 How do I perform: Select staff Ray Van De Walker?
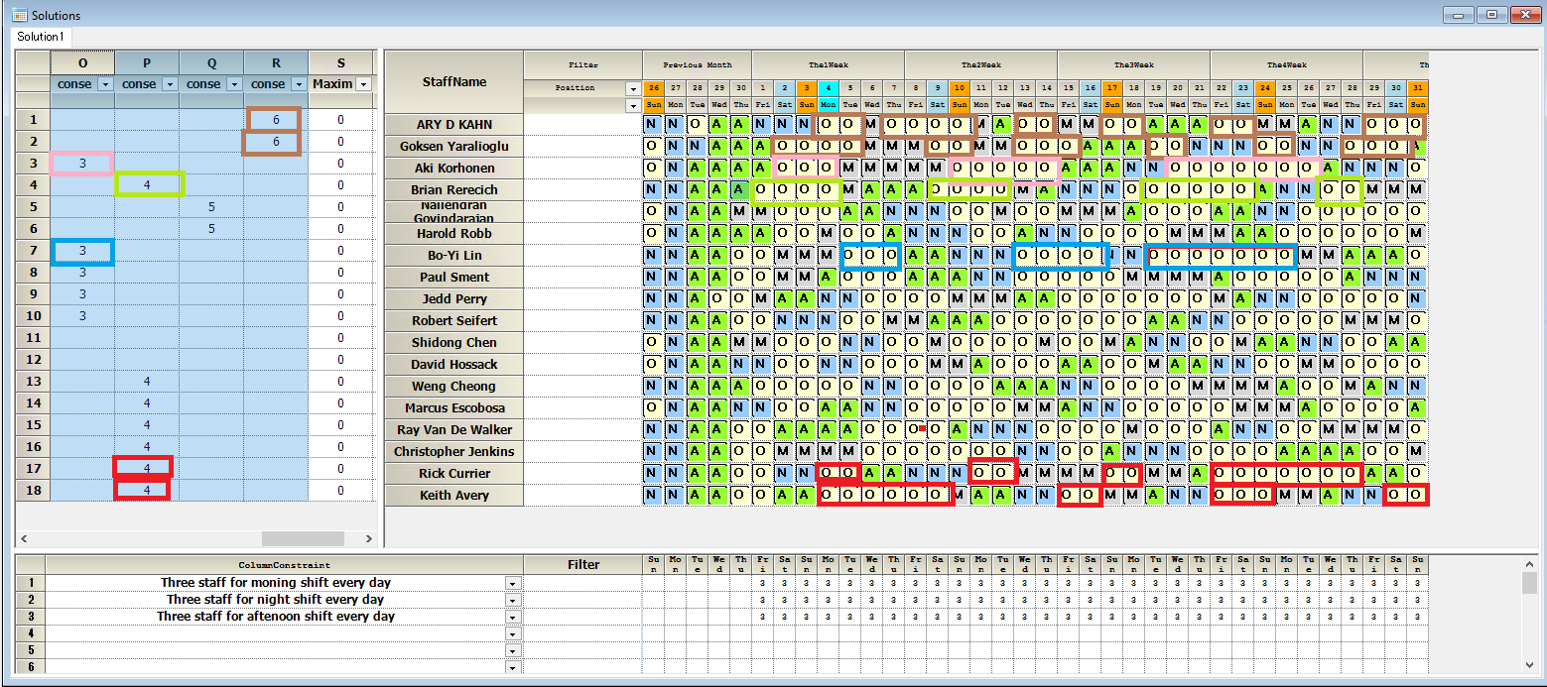click(x=454, y=429)
